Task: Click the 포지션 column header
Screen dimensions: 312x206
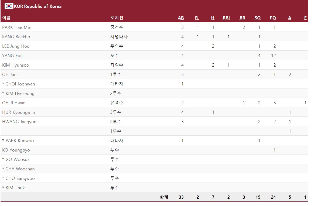Action: click(117, 18)
